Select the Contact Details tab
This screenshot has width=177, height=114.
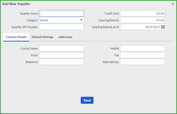(16, 37)
